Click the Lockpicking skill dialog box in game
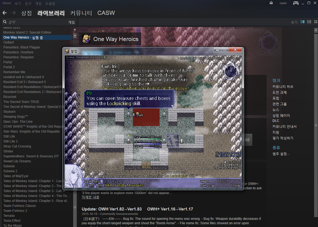The width and height of the screenshot is (318, 227). coord(129,99)
